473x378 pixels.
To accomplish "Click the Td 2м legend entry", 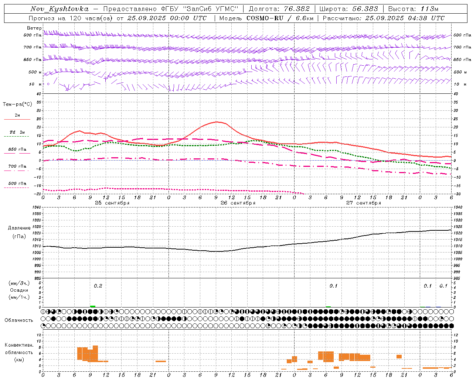I will point(17,132).
